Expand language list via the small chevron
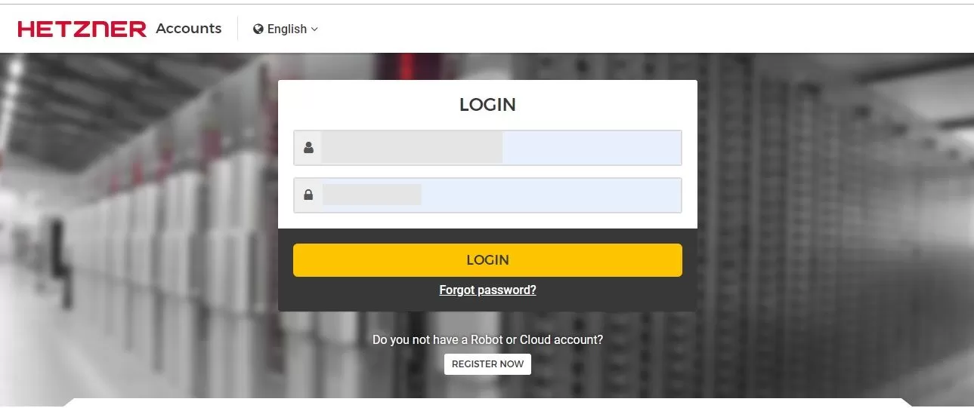Screen dimensions: 974x408 [x=314, y=29]
